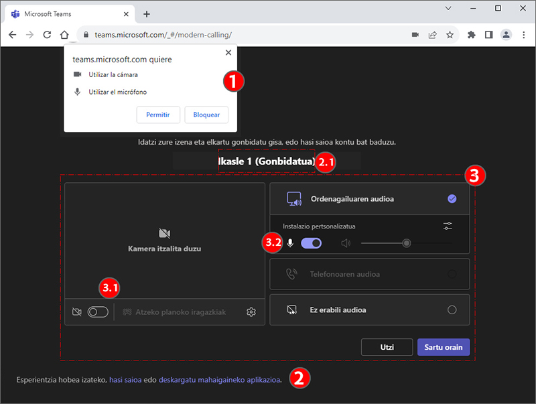The width and height of the screenshot is (536, 404).
Task: Adjust the speaker volume slider
Action: 407,243
